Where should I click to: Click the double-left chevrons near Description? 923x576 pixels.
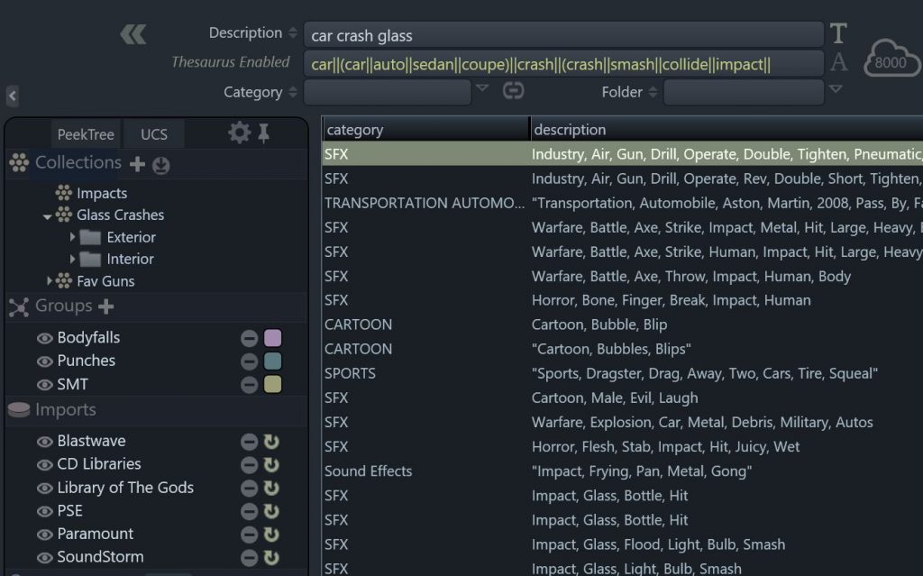pyautogui.click(x=132, y=32)
